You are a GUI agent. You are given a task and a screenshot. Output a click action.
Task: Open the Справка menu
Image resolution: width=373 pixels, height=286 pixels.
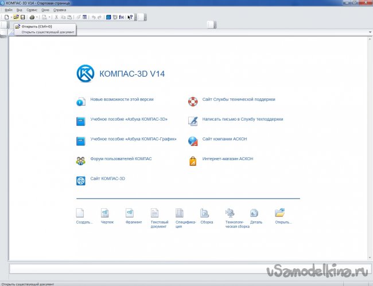60,10
